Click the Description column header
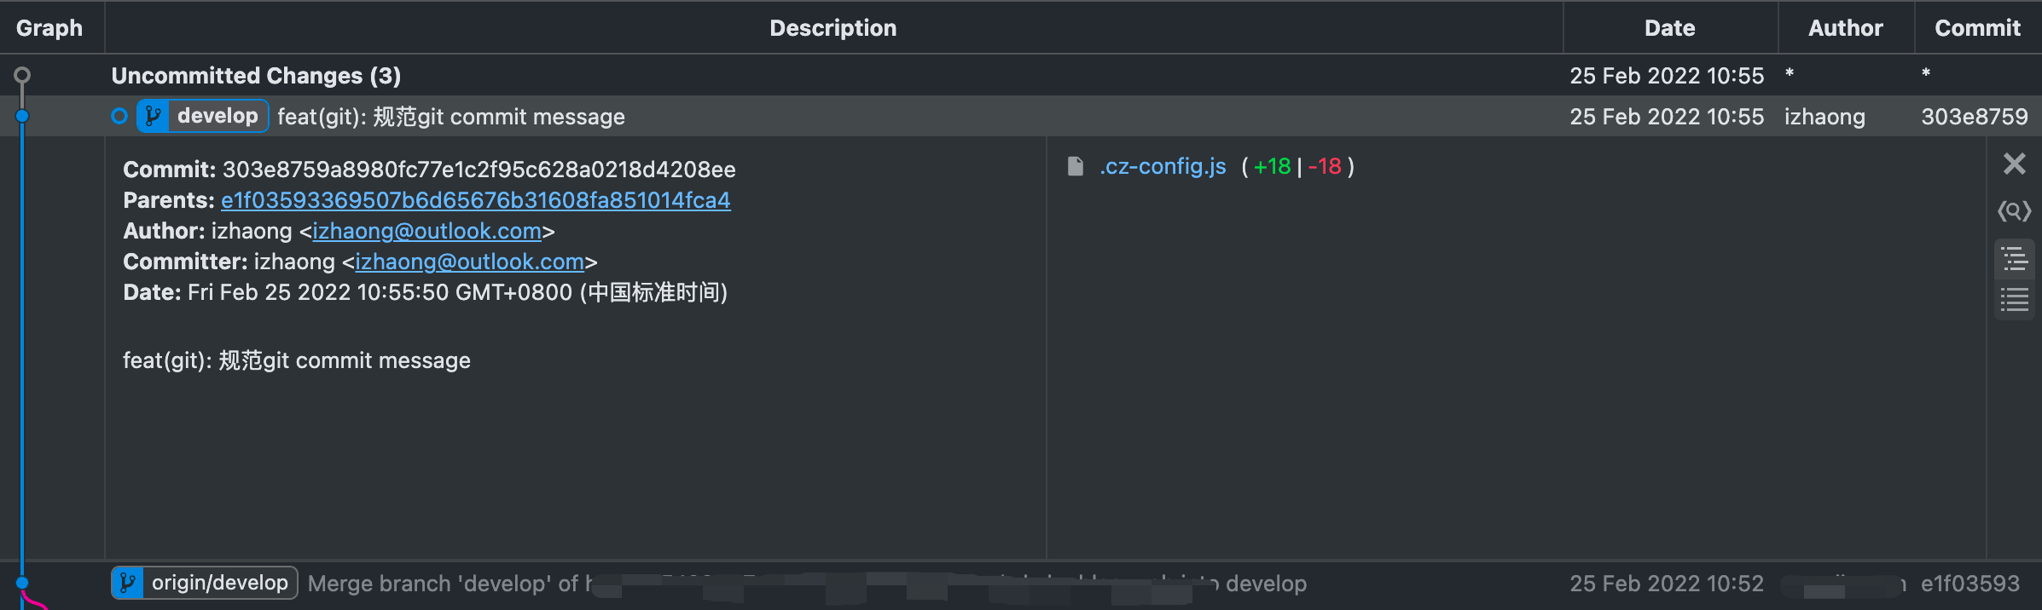The width and height of the screenshot is (2042, 610). click(x=832, y=28)
